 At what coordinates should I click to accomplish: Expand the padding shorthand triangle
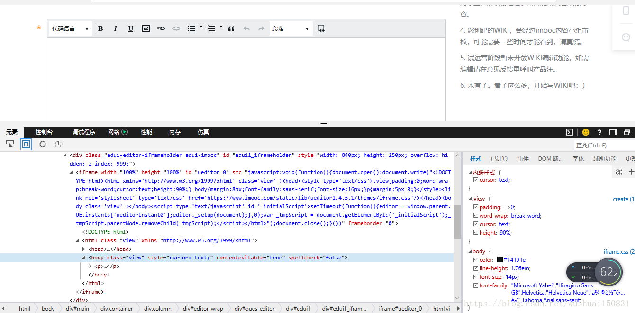[508, 207]
